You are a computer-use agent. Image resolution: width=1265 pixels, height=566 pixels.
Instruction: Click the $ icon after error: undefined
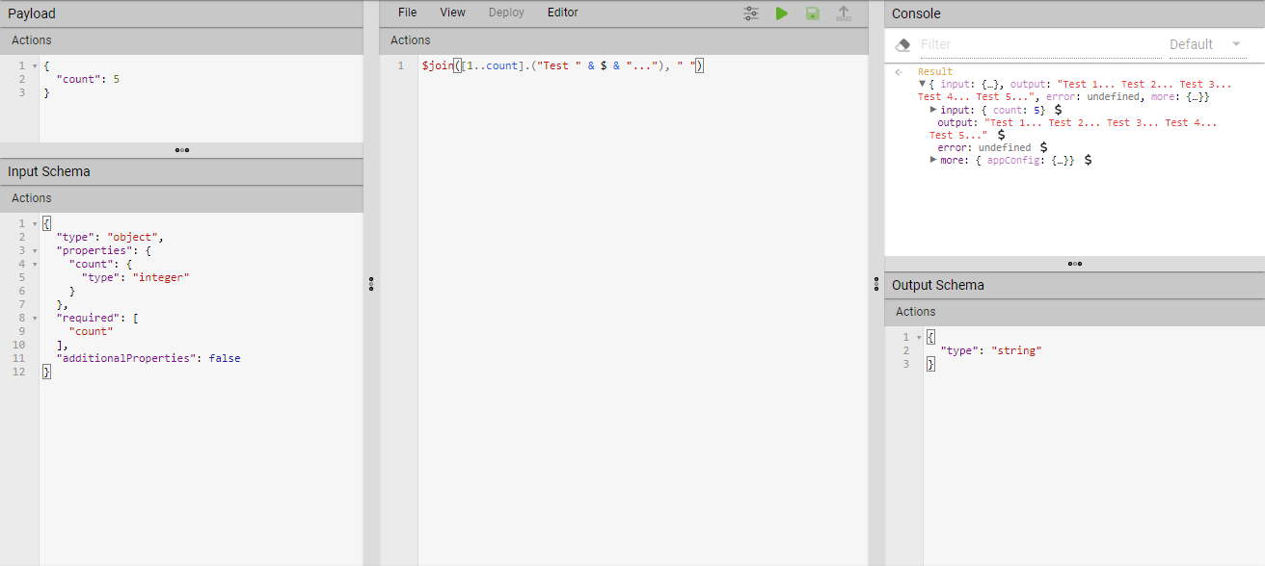(1043, 148)
